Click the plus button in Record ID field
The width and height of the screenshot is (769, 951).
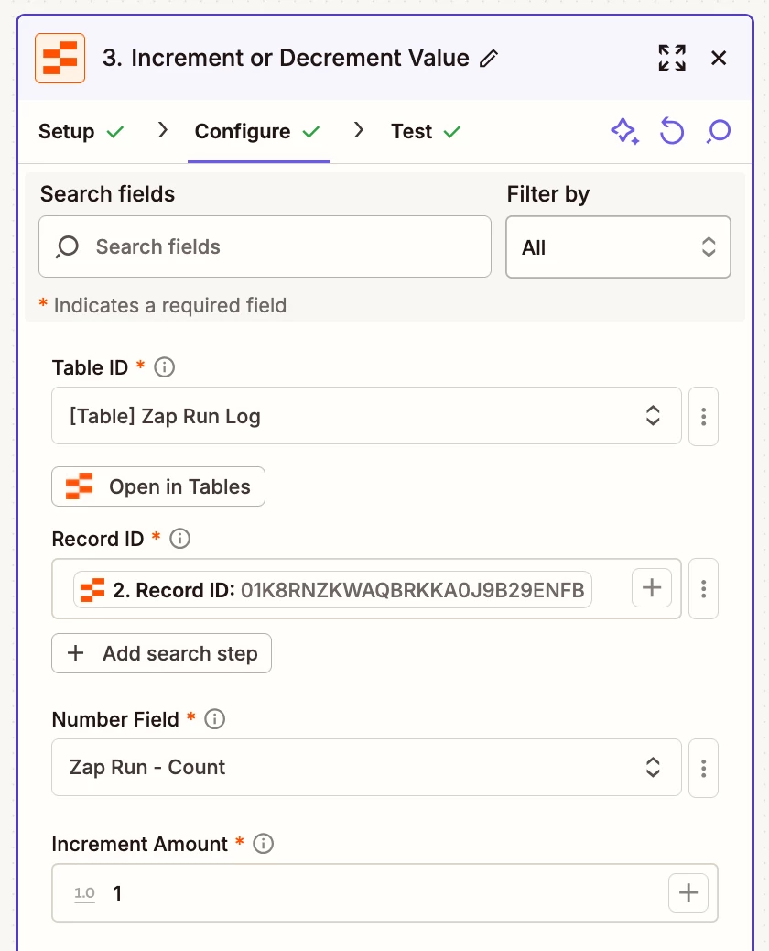click(652, 587)
